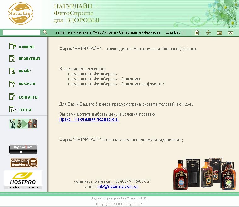Open the НОВОСТИ menu item
Viewport: 239px width, 207px height.
click(27, 84)
